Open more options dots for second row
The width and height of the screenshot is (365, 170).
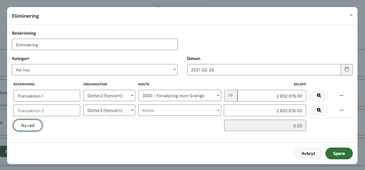coord(341,110)
